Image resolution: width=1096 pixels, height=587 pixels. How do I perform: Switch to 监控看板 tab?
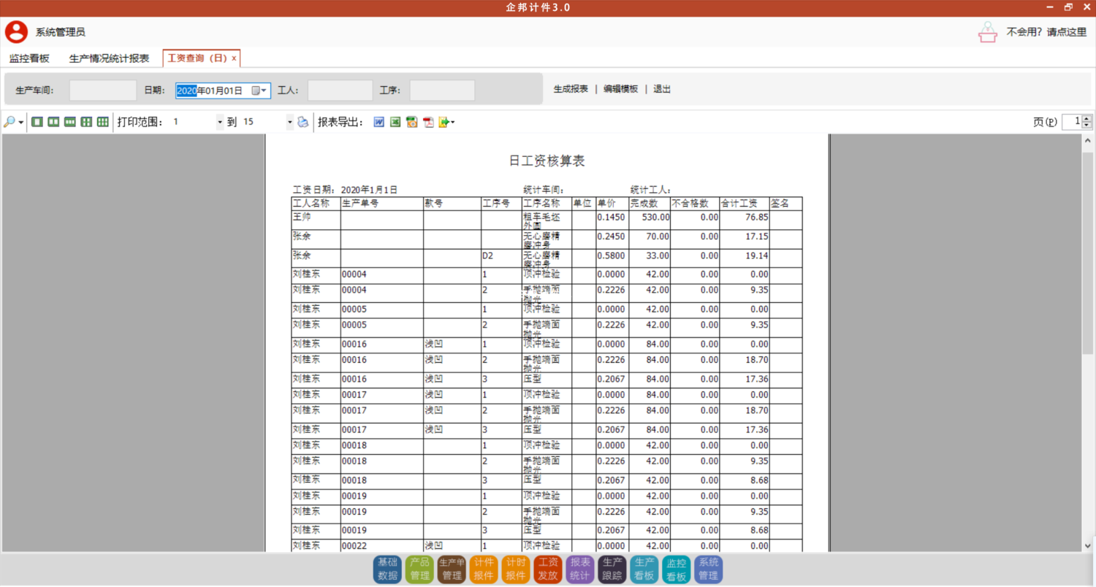pos(29,58)
